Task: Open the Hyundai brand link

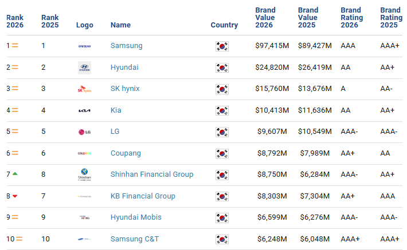Action: [124, 68]
